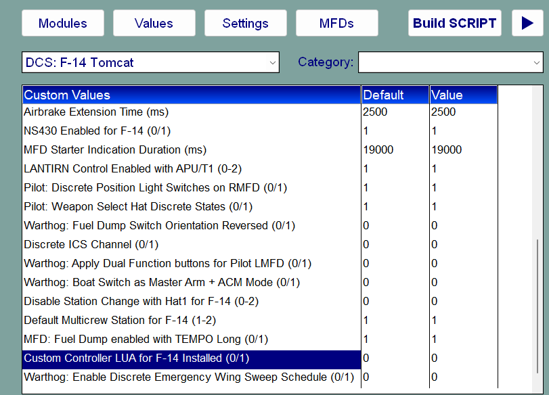Select NS430 Enabled for F-14 row
The width and height of the screenshot is (549, 395).
(x=192, y=131)
